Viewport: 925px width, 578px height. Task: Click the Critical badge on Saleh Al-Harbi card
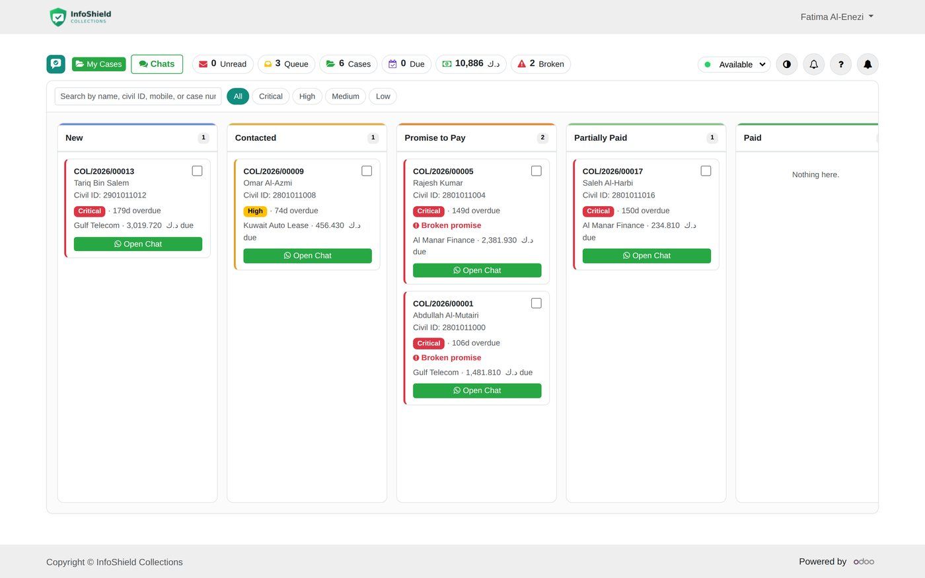pyautogui.click(x=598, y=211)
